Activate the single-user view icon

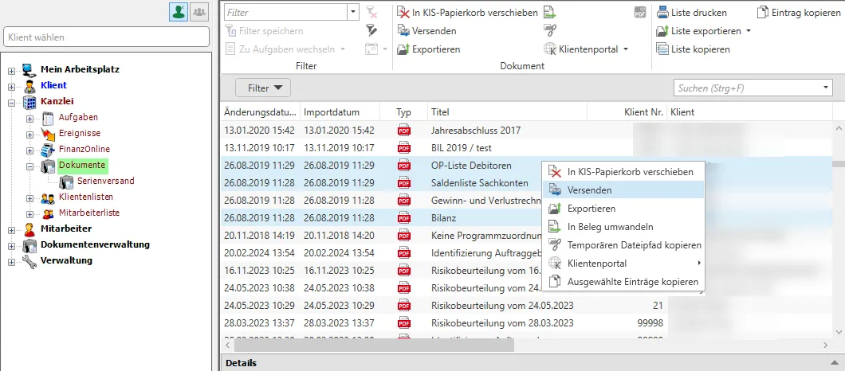point(179,13)
